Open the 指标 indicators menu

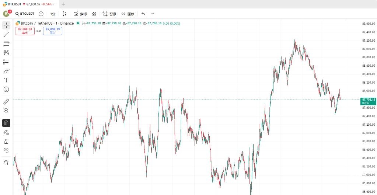[x=80, y=14]
